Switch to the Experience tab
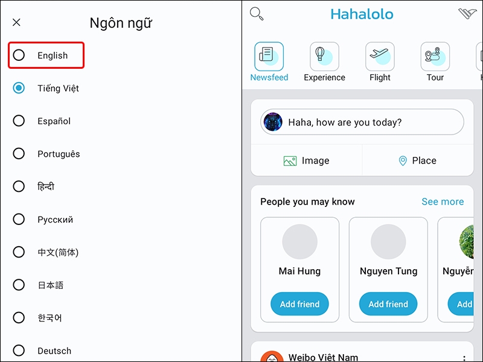Screen dimensions: 483x362 pos(324,62)
